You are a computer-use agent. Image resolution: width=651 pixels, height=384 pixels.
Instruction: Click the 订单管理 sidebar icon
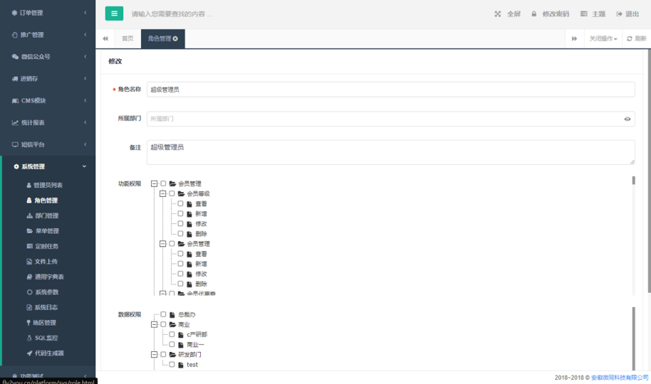[14, 13]
